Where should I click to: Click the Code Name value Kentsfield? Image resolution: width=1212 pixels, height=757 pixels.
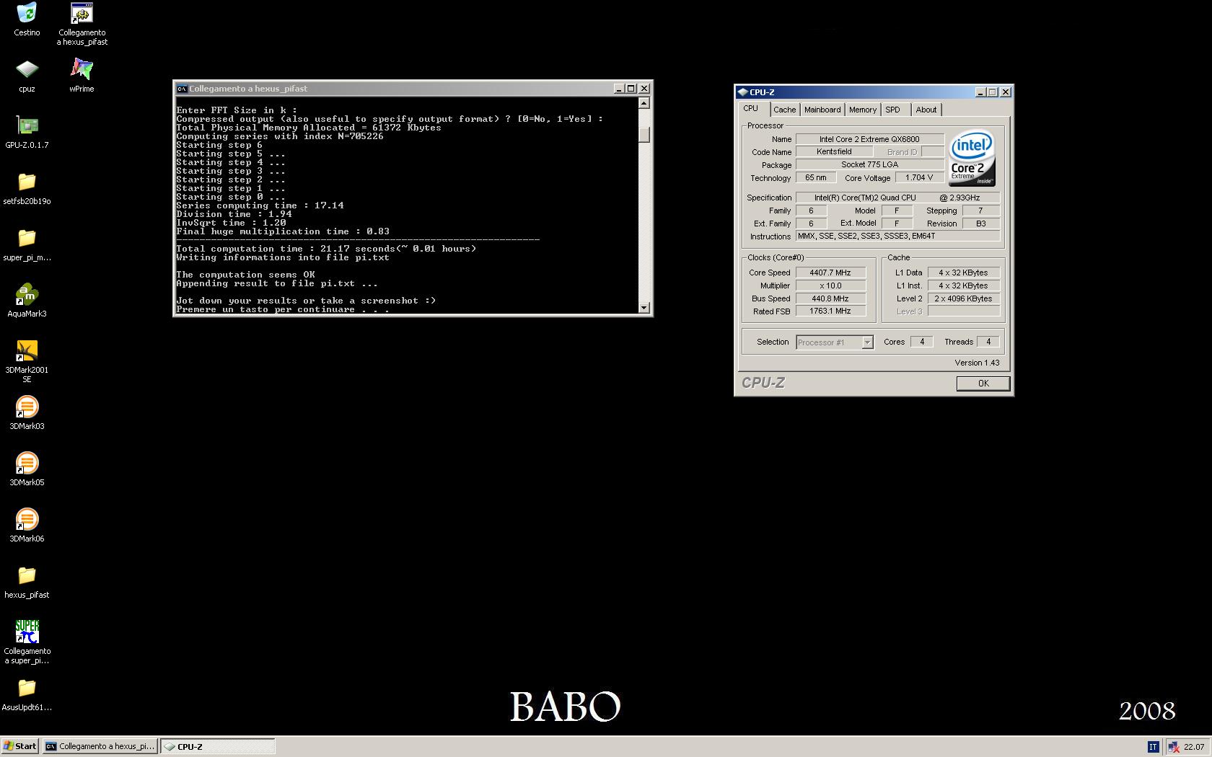834,152
